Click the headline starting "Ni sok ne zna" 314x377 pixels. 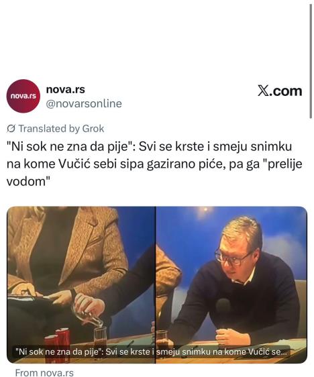point(154,164)
